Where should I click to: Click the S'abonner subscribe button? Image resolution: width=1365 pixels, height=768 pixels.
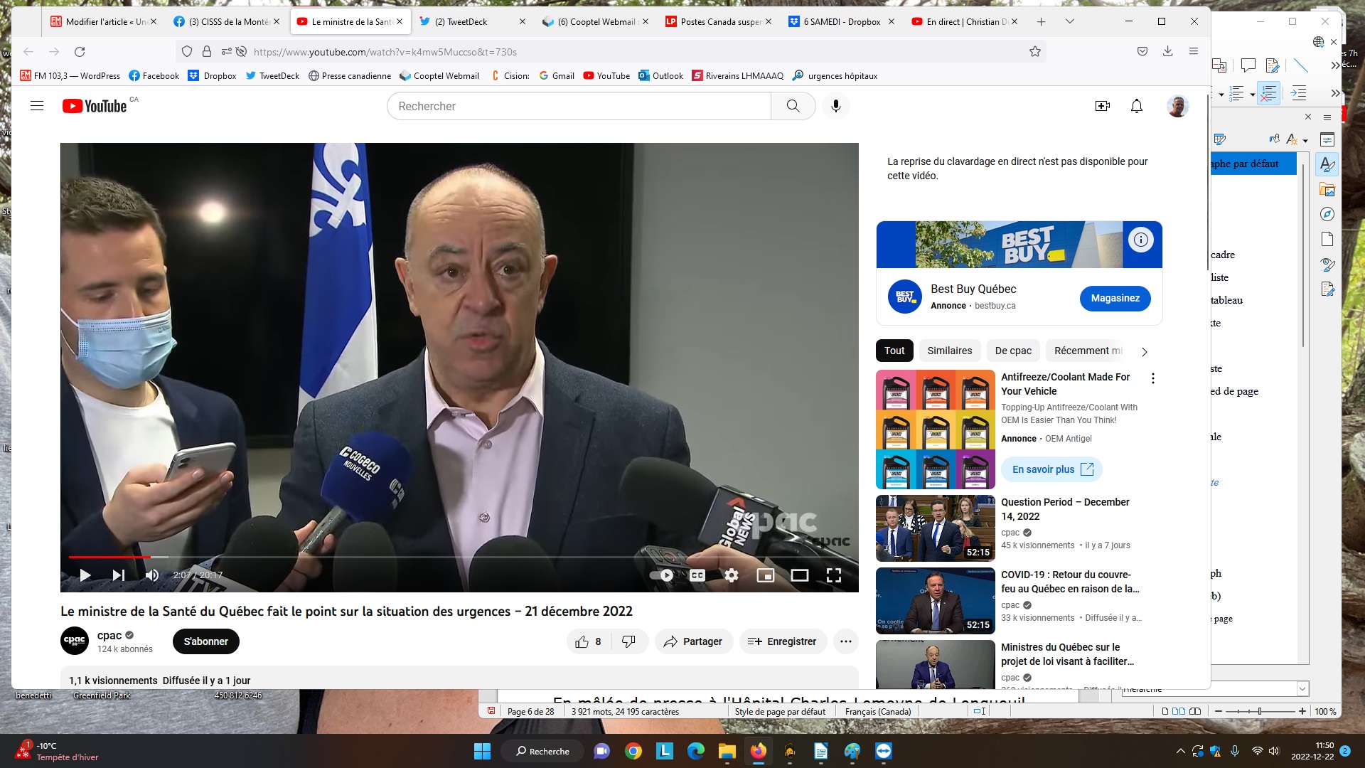click(x=205, y=641)
